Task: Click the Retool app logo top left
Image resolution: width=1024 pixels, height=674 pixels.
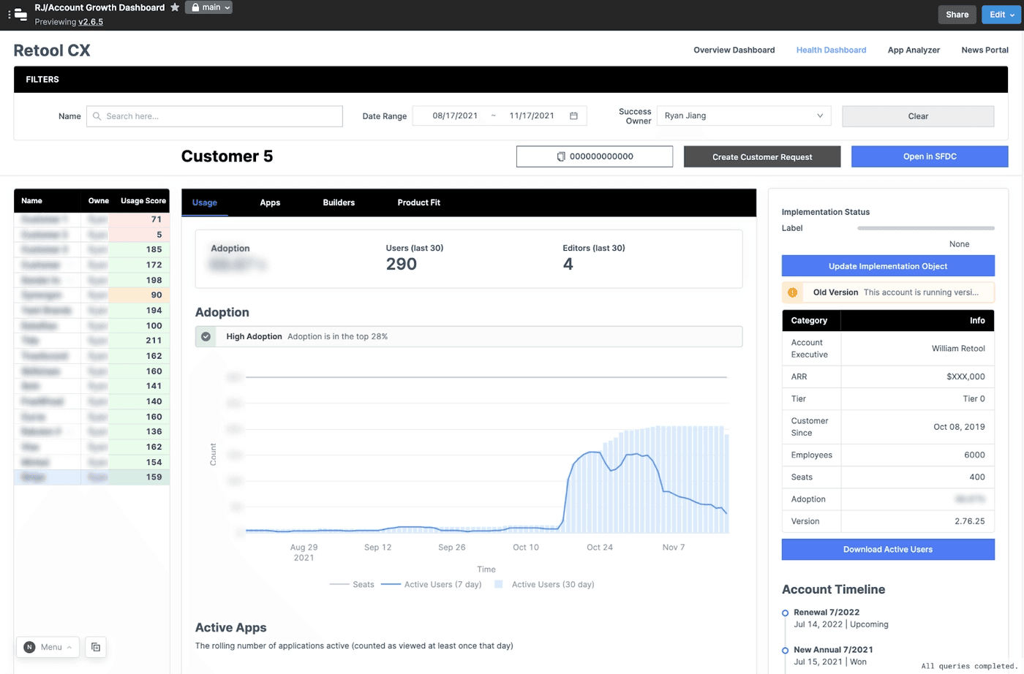Action: tap(20, 13)
